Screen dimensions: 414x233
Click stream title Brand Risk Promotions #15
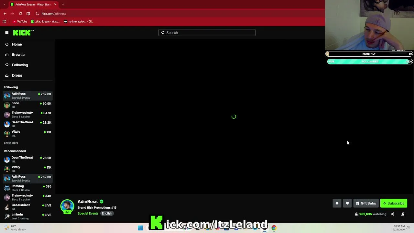[97, 208]
